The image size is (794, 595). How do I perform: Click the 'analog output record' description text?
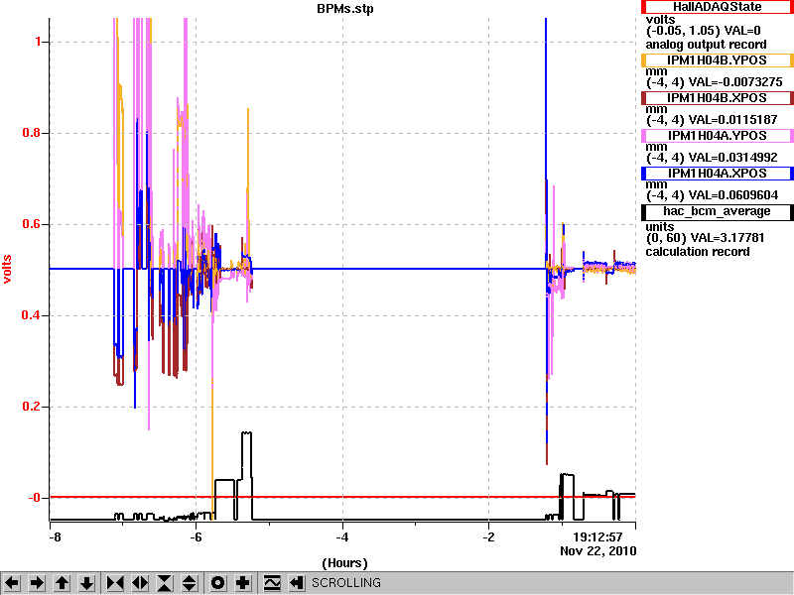(706, 45)
